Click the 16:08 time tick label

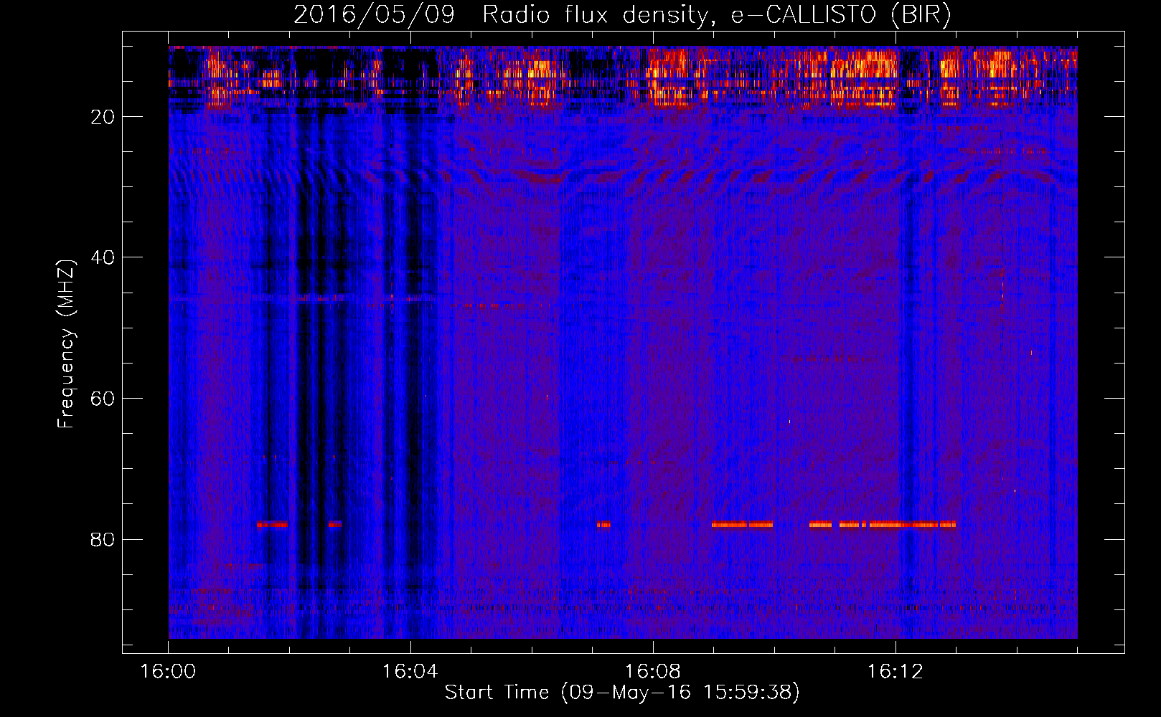point(653,672)
